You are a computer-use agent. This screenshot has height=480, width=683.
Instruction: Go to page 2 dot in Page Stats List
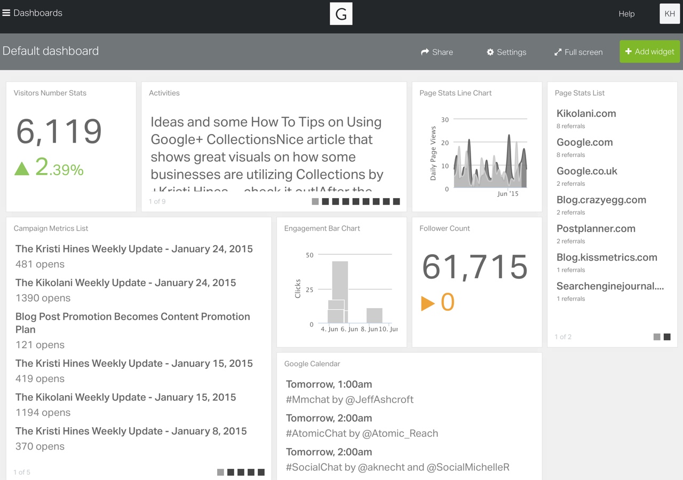point(666,337)
